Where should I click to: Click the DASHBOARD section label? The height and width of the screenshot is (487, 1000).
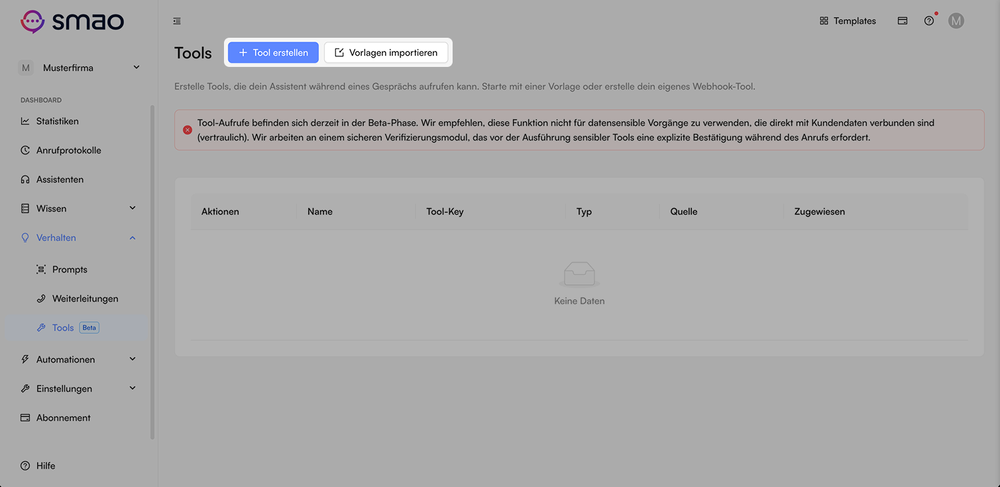[x=41, y=100]
